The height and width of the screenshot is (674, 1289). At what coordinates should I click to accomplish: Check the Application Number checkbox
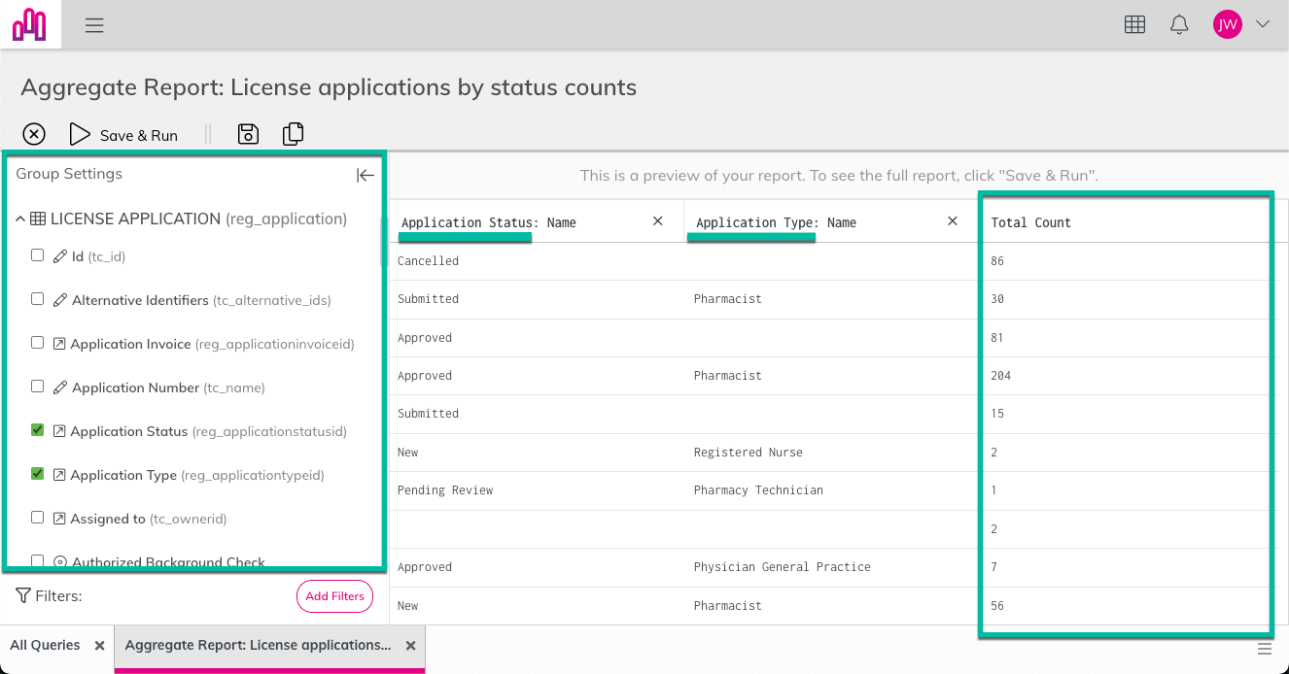coord(37,387)
